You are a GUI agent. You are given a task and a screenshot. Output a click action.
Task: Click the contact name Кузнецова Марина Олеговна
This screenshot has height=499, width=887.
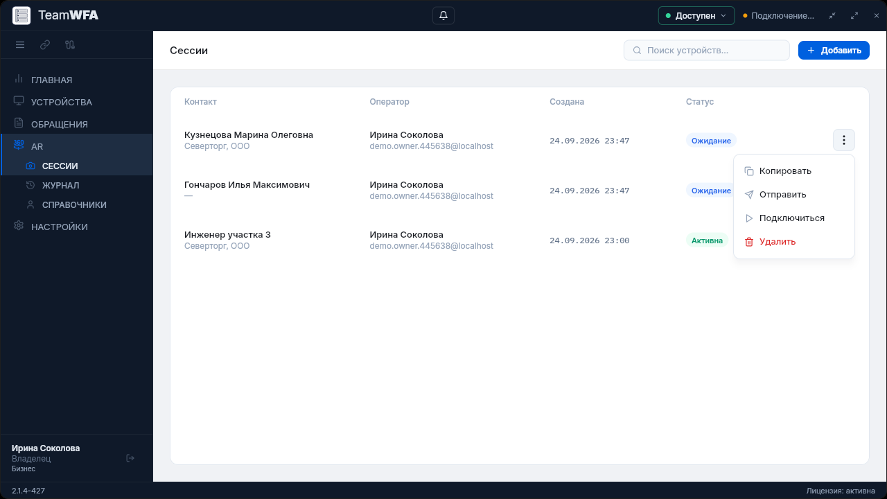[249, 135]
